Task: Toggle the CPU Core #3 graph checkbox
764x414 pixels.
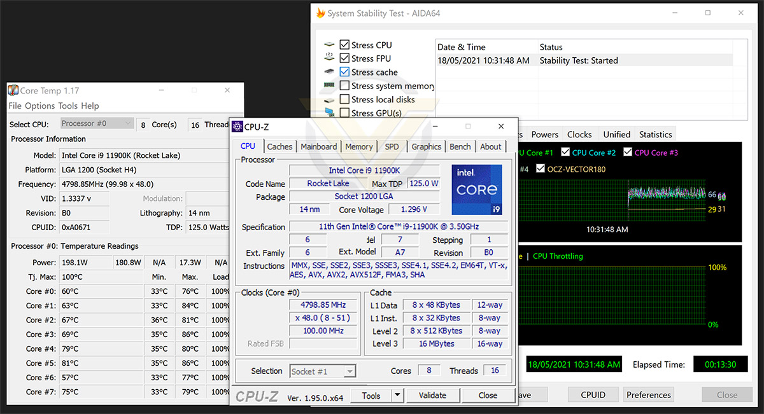Action: coord(628,153)
